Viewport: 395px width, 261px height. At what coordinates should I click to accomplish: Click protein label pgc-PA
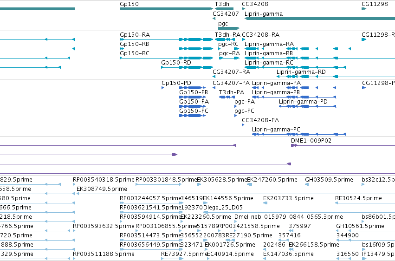(x=245, y=102)
